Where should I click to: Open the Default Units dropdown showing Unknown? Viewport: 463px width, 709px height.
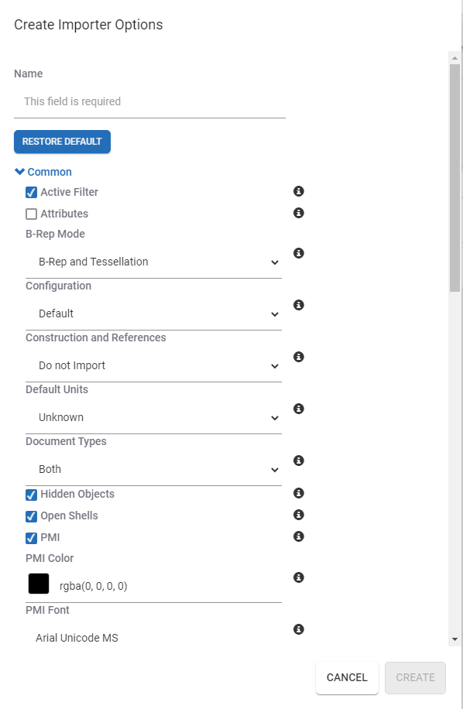point(154,417)
